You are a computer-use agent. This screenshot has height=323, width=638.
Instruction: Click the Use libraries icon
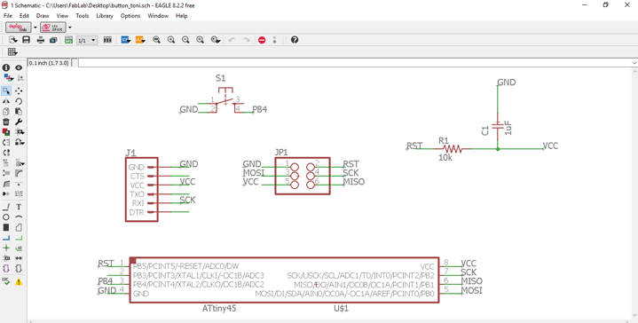[107, 40]
